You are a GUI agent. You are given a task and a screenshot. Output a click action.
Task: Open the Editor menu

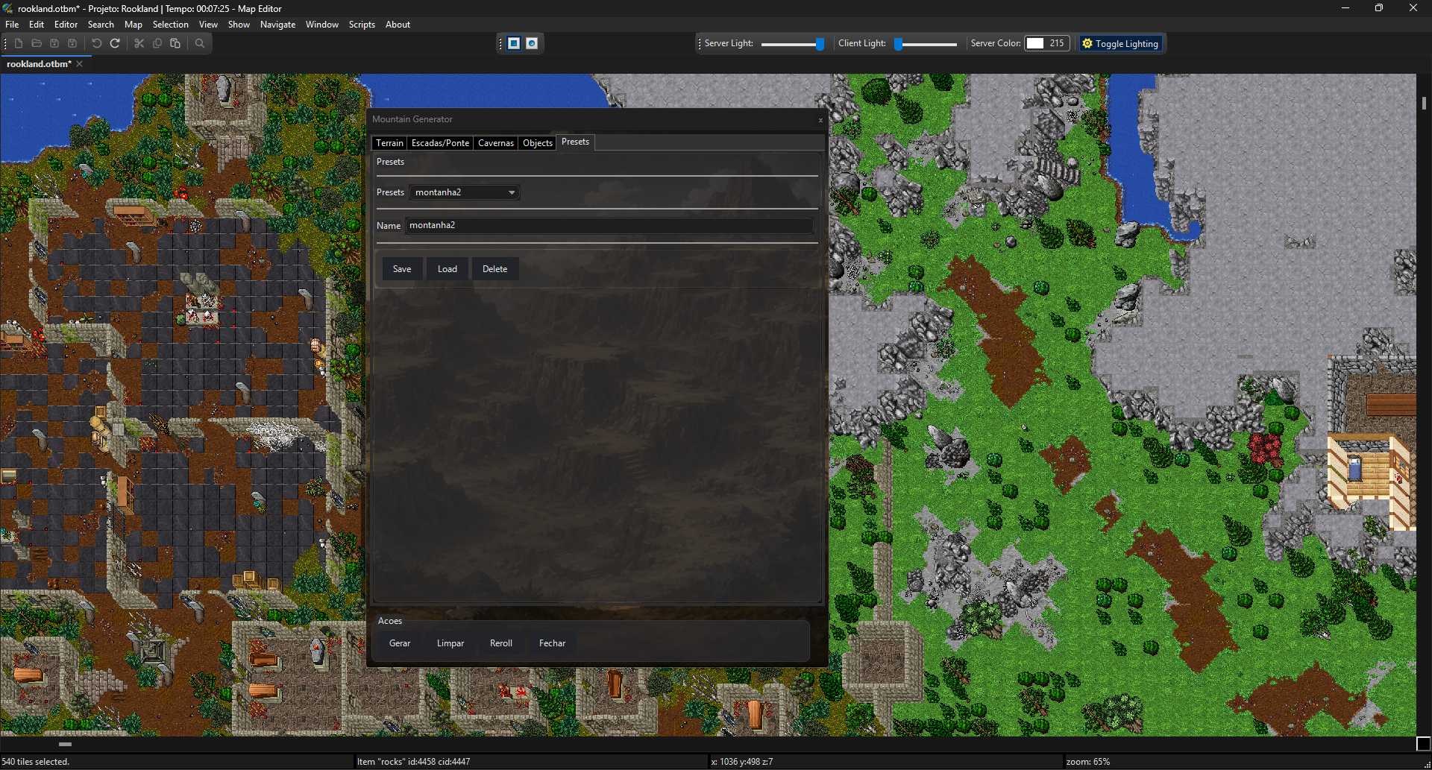pyautogui.click(x=66, y=25)
